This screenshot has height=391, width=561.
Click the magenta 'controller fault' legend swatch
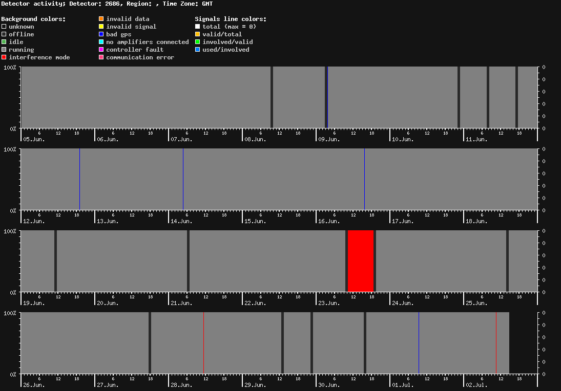pyautogui.click(x=101, y=50)
